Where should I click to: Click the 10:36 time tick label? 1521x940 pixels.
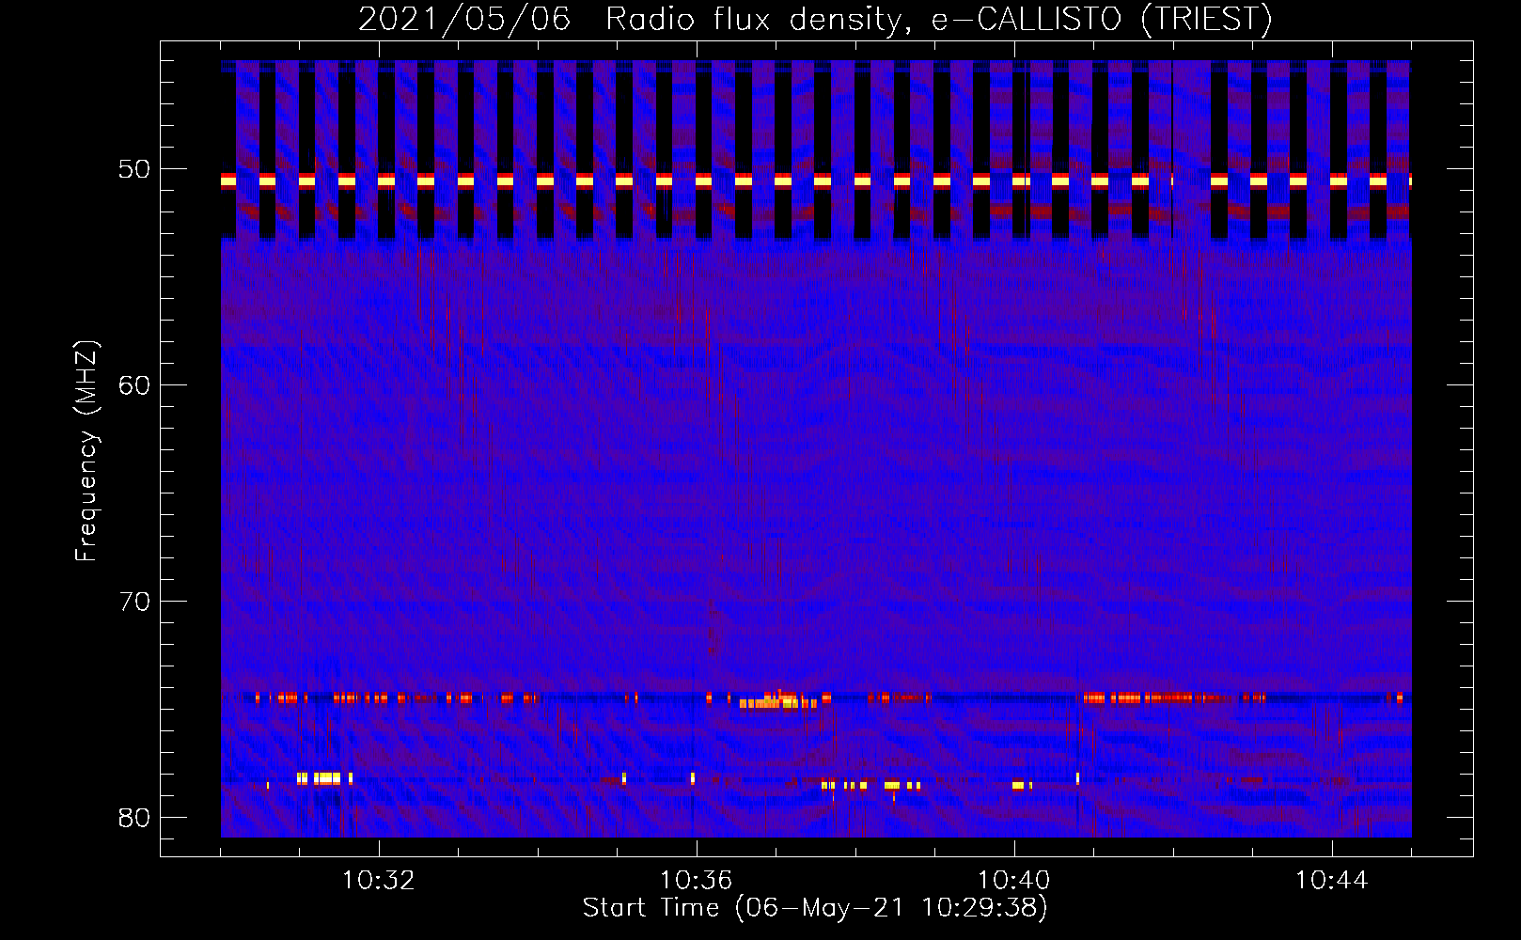(696, 881)
